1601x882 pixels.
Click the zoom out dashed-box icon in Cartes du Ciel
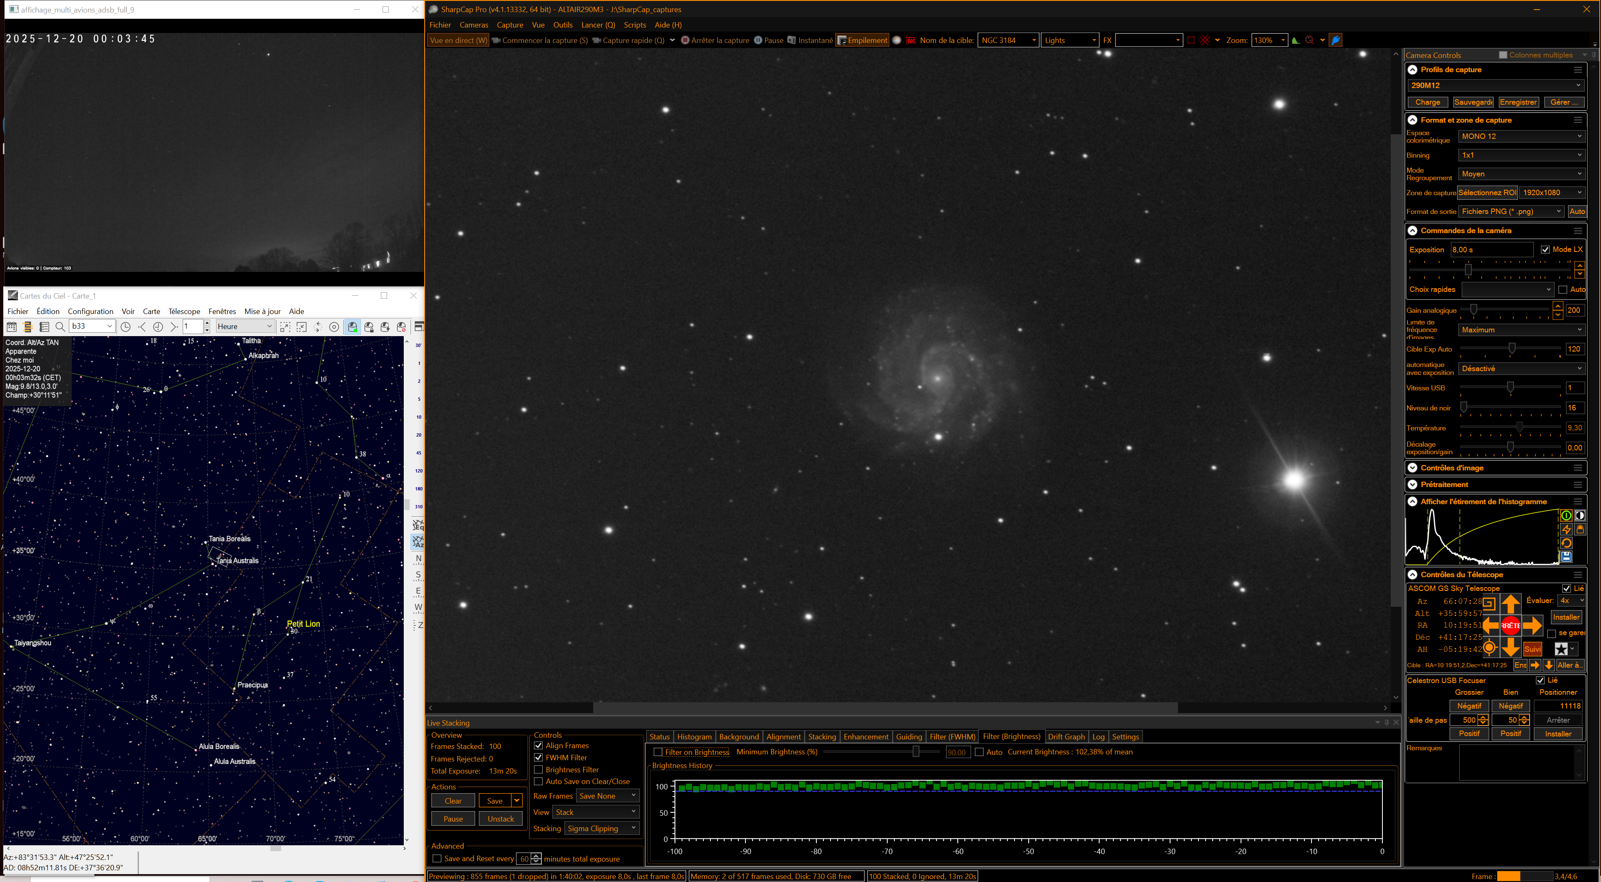click(302, 327)
